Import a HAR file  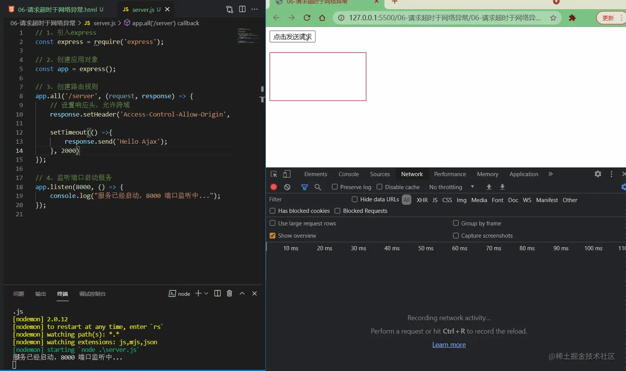click(x=489, y=187)
